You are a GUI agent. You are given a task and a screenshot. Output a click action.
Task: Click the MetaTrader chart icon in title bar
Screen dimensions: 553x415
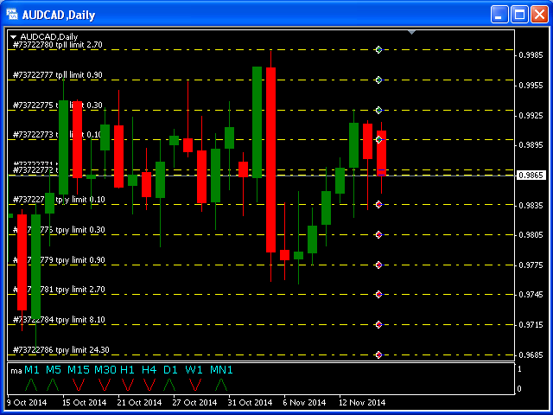click(x=12, y=15)
